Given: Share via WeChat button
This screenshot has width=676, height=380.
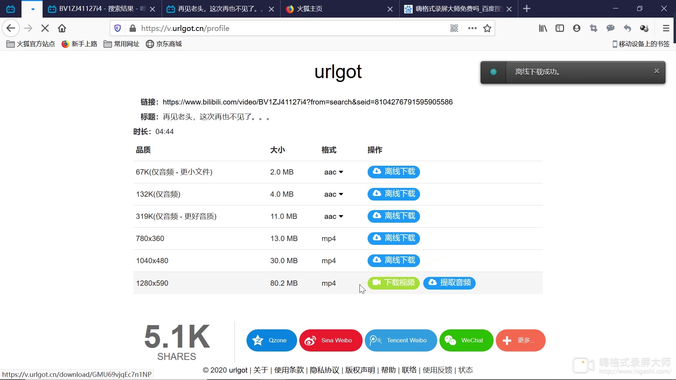Looking at the screenshot, I should tap(466, 340).
